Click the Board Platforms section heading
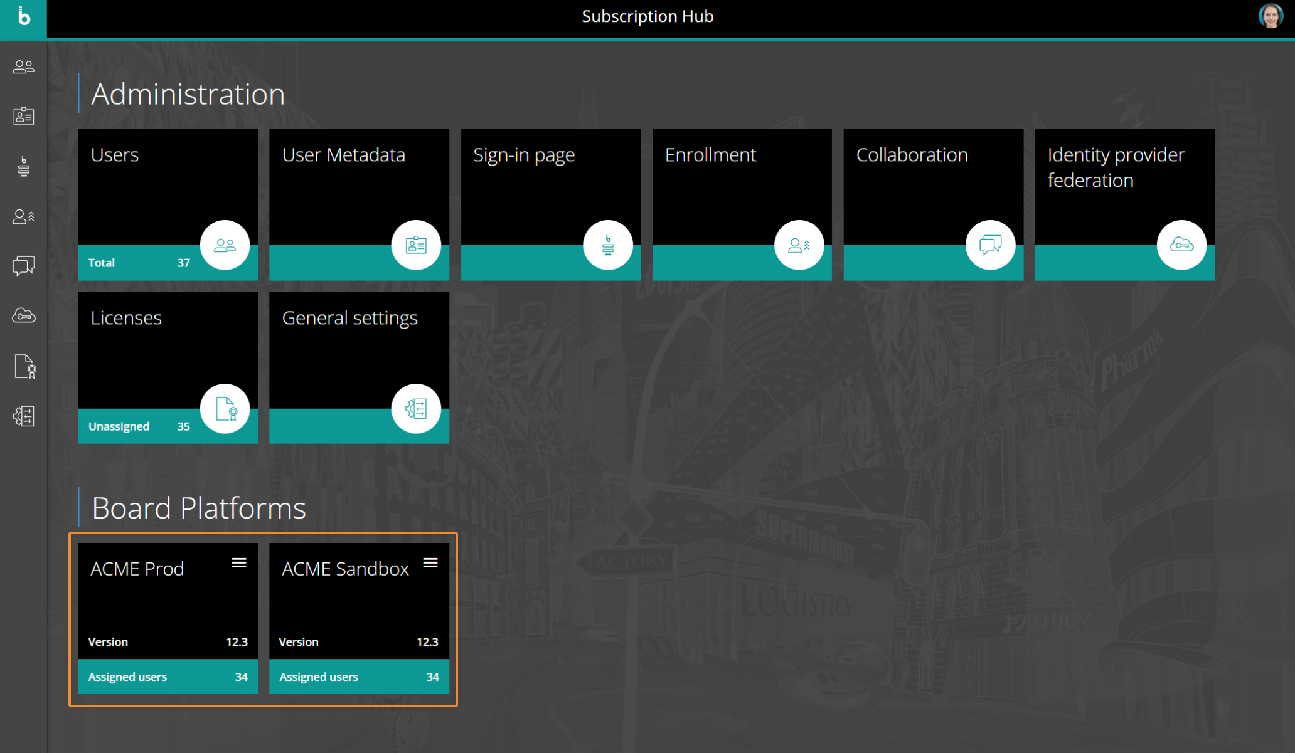The width and height of the screenshot is (1295, 753). click(x=199, y=508)
